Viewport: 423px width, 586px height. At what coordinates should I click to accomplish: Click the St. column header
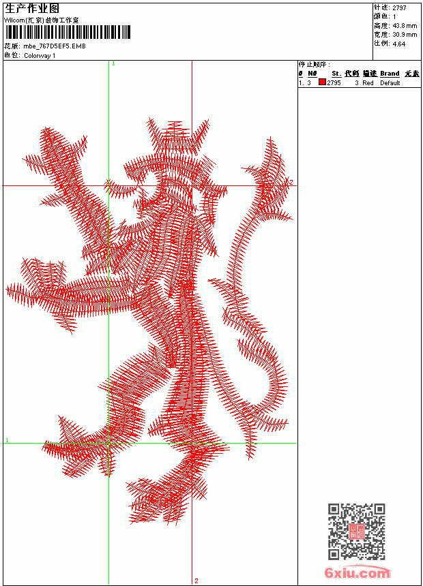(336, 74)
